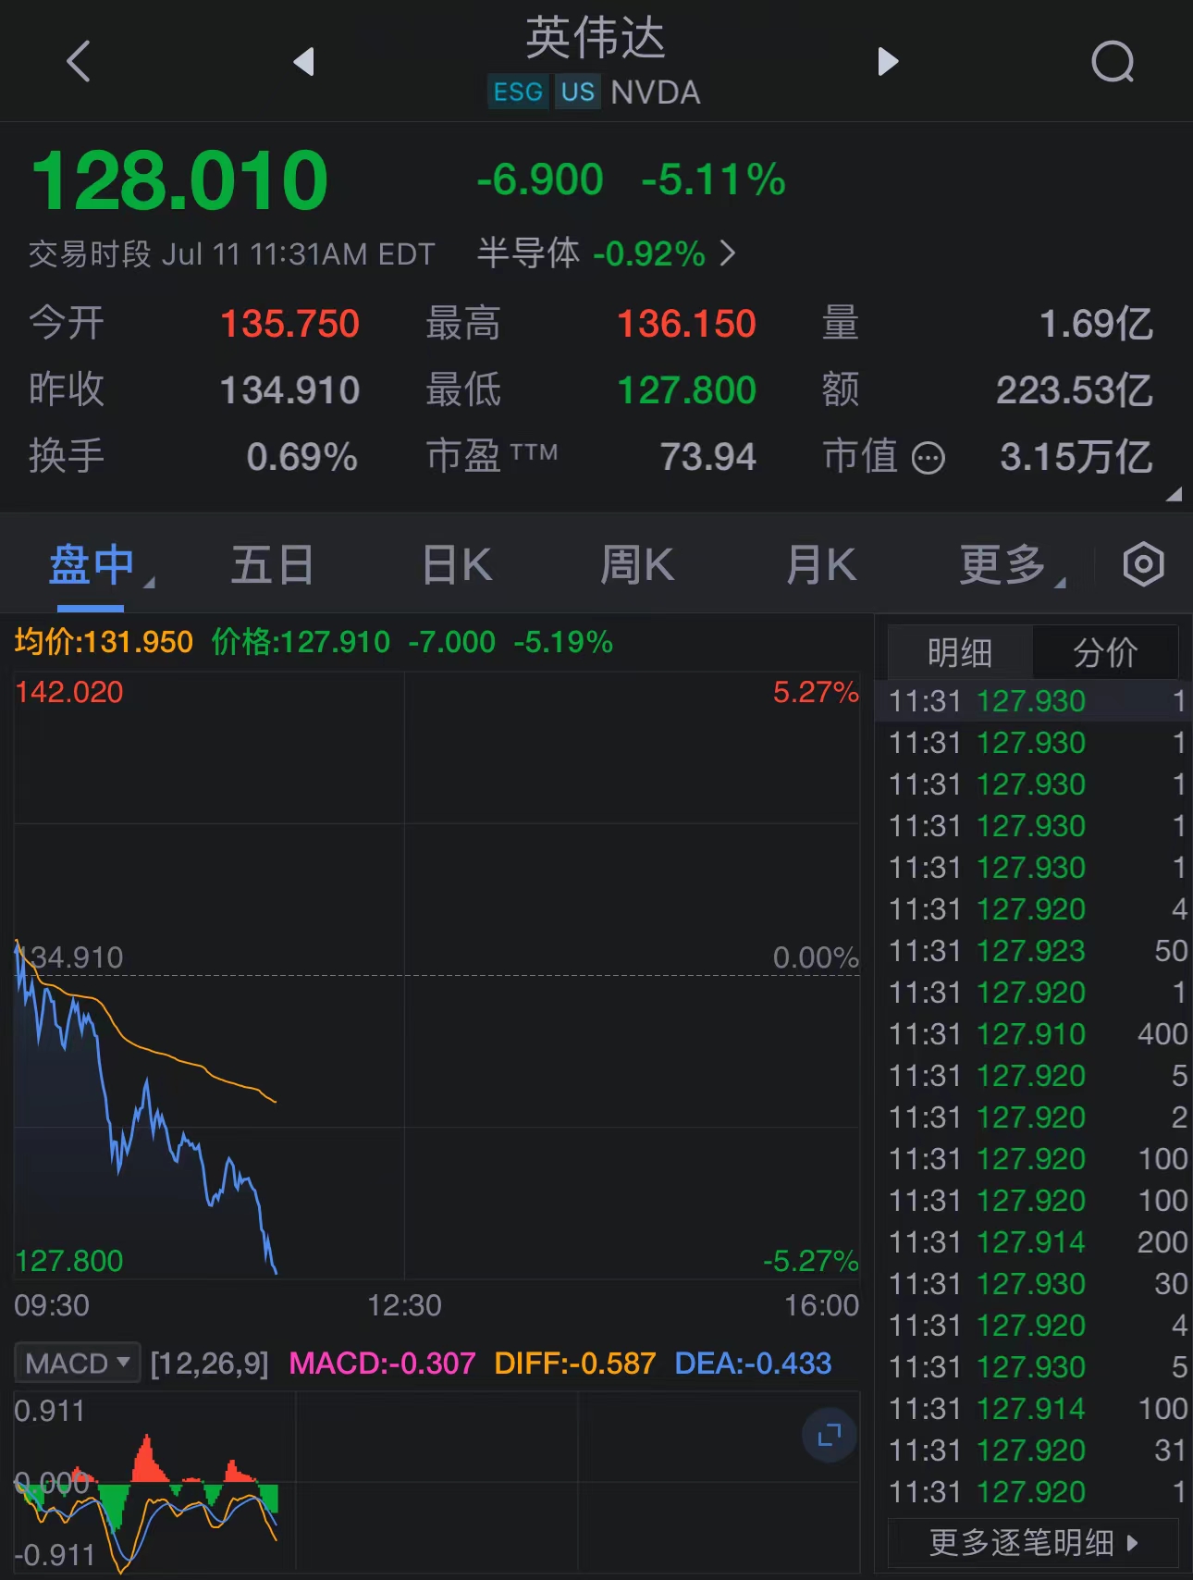
Task: Select the trade row 127.920 with 31
Action: pos(1033,1450)
